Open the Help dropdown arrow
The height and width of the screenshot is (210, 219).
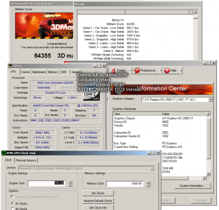(181, 71)
